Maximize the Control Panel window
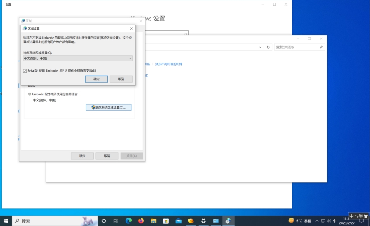Screen dimensions: 370x226 point(309,39)
